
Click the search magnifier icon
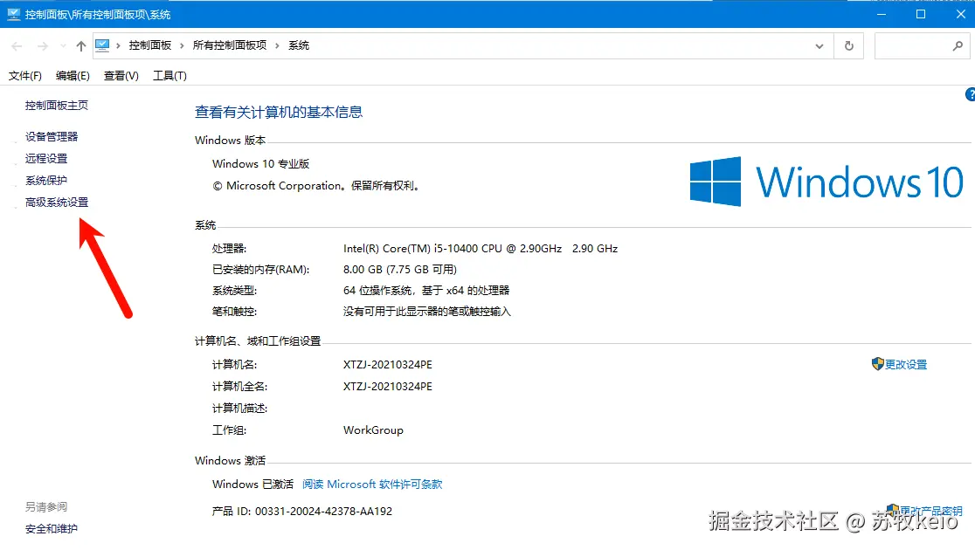(x=958, y=46)
